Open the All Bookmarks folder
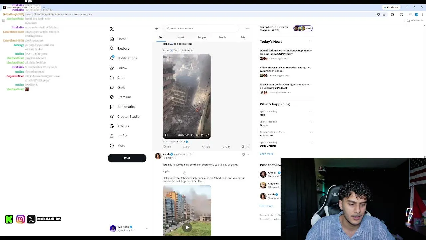The width and height of the screenshot is (426, 240). tap(415, 21)
